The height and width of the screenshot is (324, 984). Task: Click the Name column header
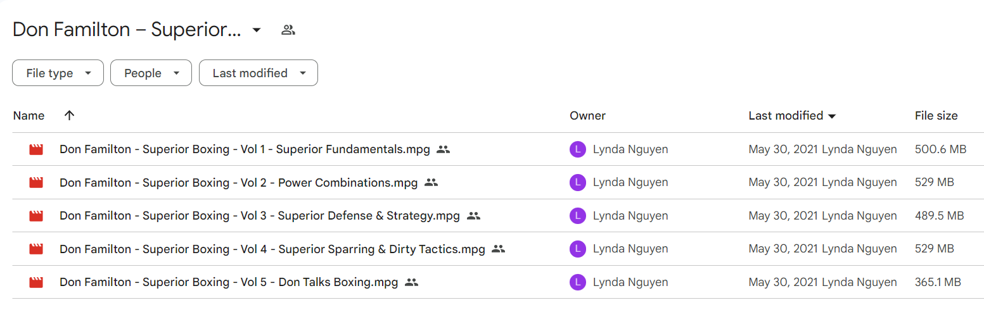tap(29, 116)
